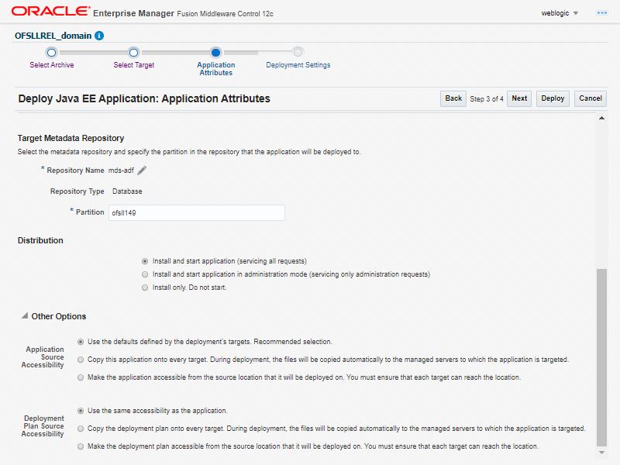Go to the Deployment Settings step label
This screenshot has height=465, width=620.
(x=298, y=65)
